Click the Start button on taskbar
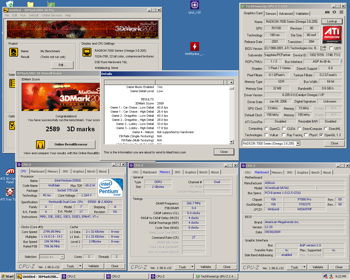350x280 pixels. [8, 276]
